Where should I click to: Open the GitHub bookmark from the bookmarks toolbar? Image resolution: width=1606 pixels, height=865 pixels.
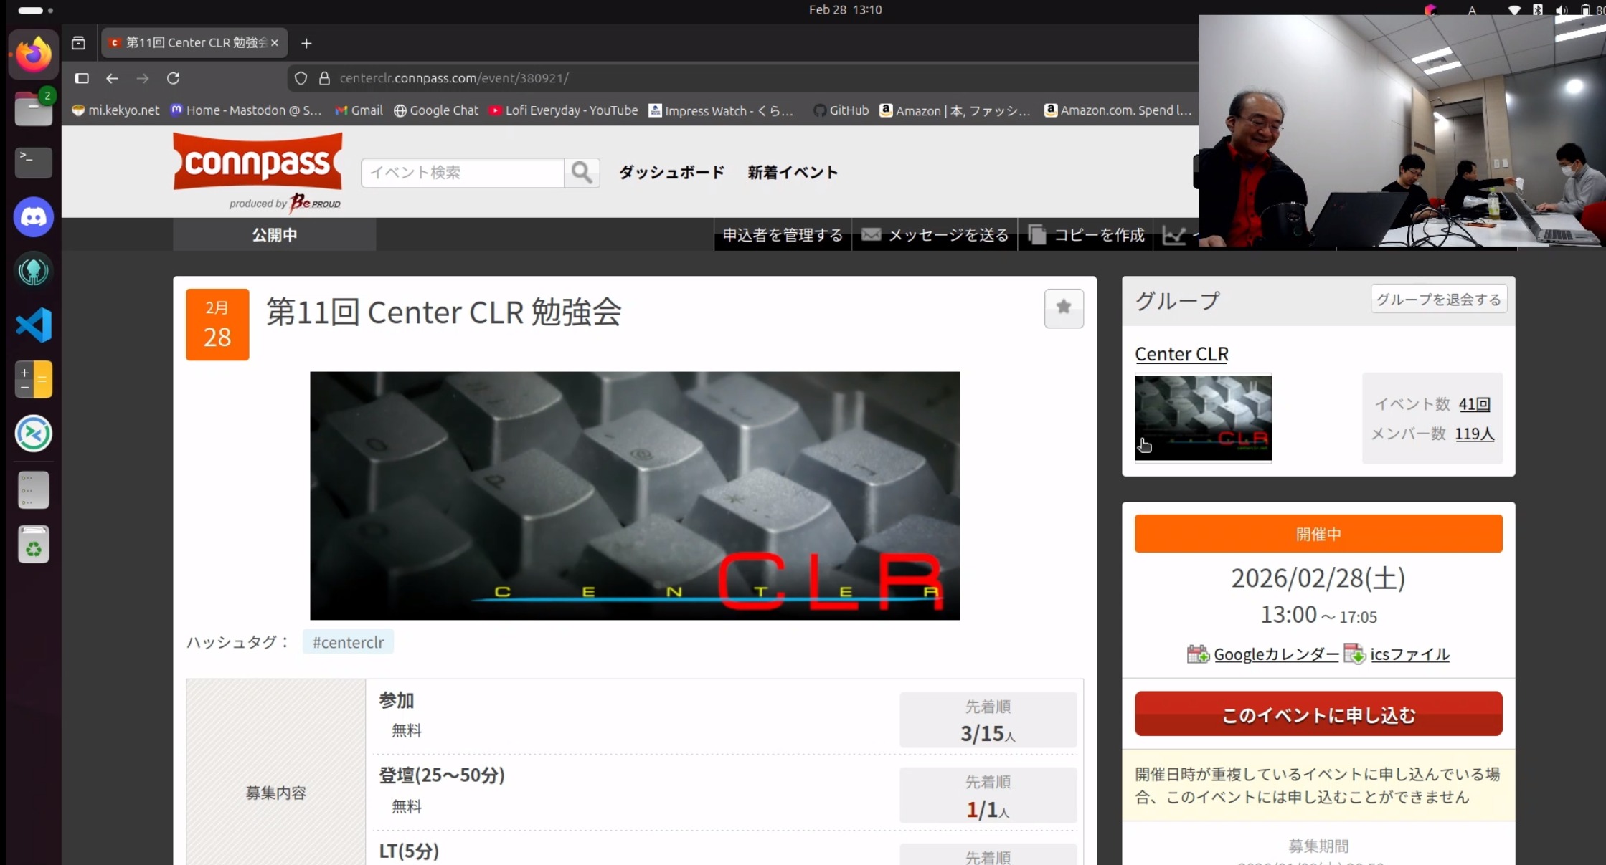coord(841,110)
